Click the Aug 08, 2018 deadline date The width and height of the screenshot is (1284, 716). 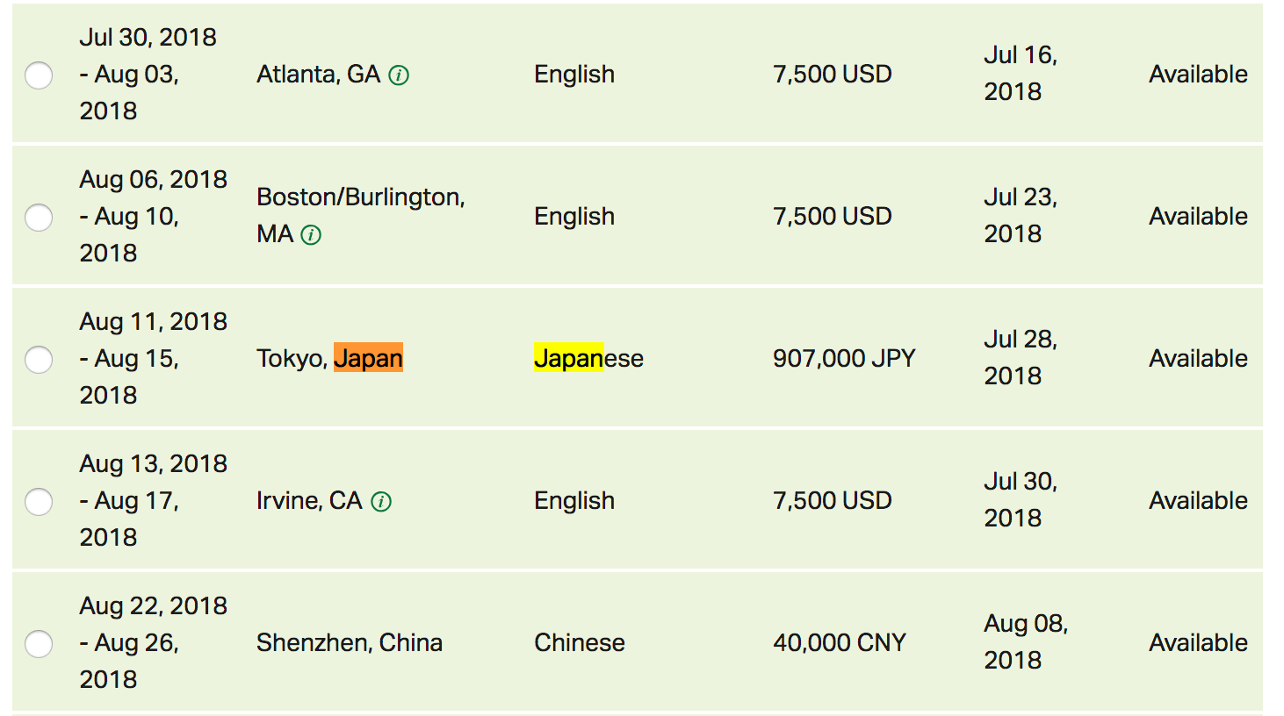tap(1025, 641)
